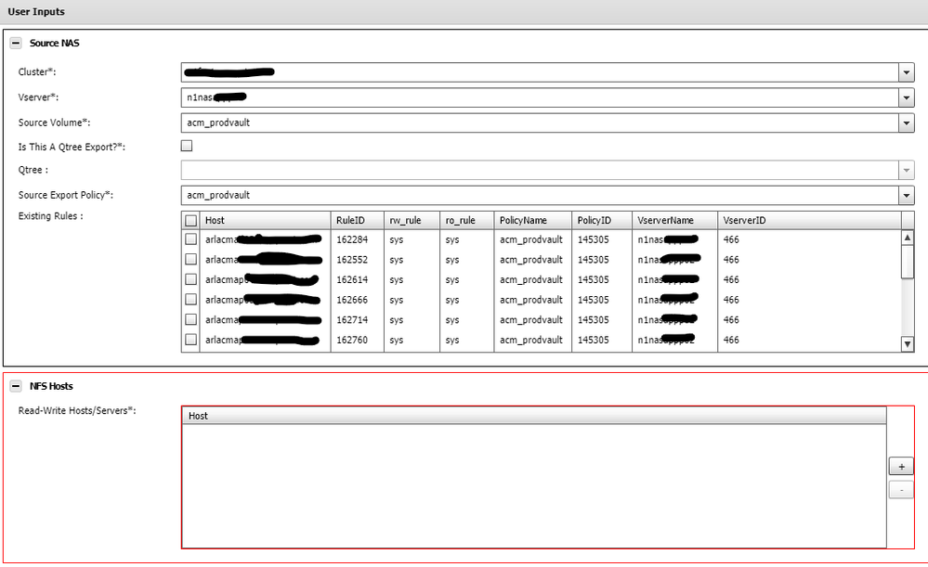This screenshot has height=567, width=928.
Task: Open the Source Export Policy dropdown
Action: click(907, 195)
